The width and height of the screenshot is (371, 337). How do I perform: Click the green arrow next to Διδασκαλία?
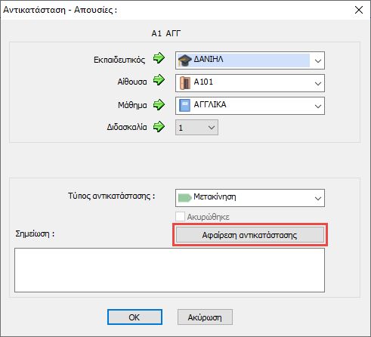(x=159, y=126)
